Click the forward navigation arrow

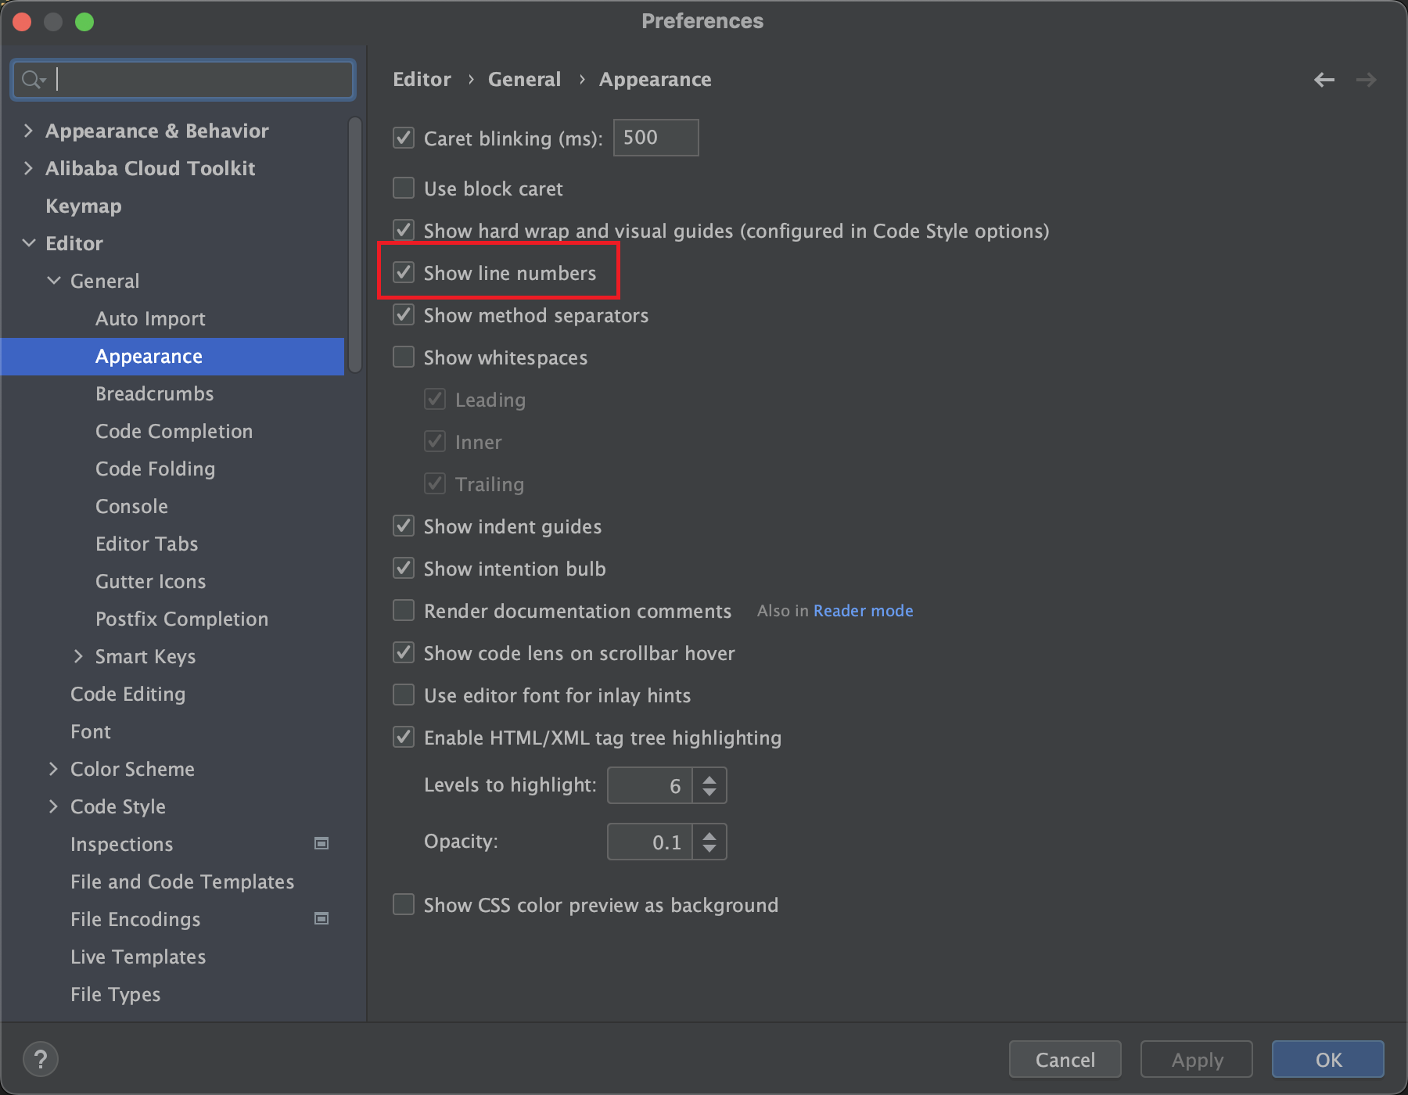coord(1366,80)
